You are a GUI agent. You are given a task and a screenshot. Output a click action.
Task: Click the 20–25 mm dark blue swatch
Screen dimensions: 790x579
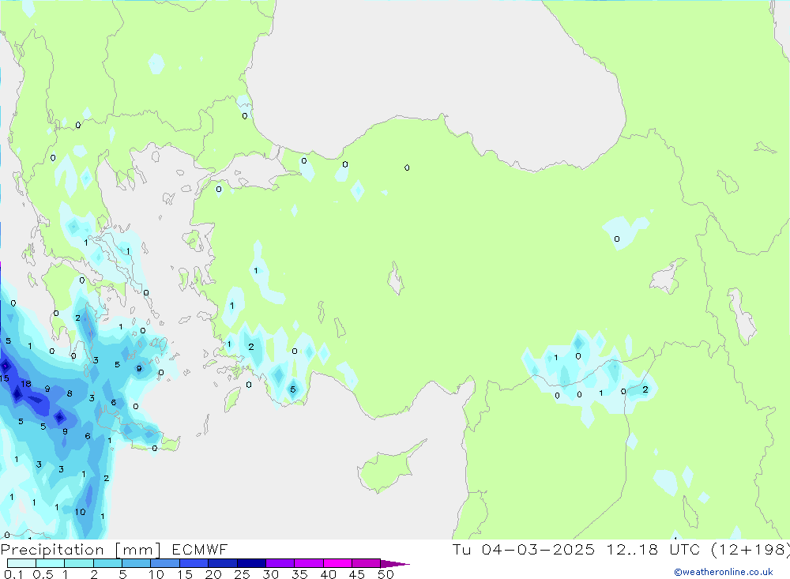point(223,563)
